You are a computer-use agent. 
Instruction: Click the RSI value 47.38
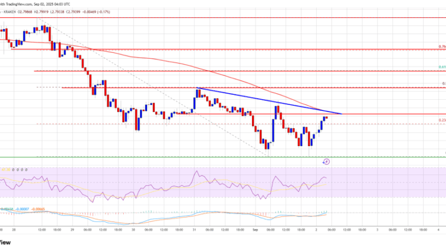coord(6,170)
